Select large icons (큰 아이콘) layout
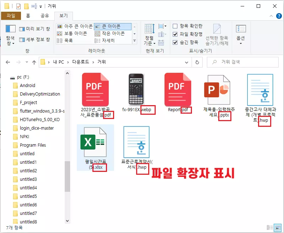284x233 pixels. [113, 26]
